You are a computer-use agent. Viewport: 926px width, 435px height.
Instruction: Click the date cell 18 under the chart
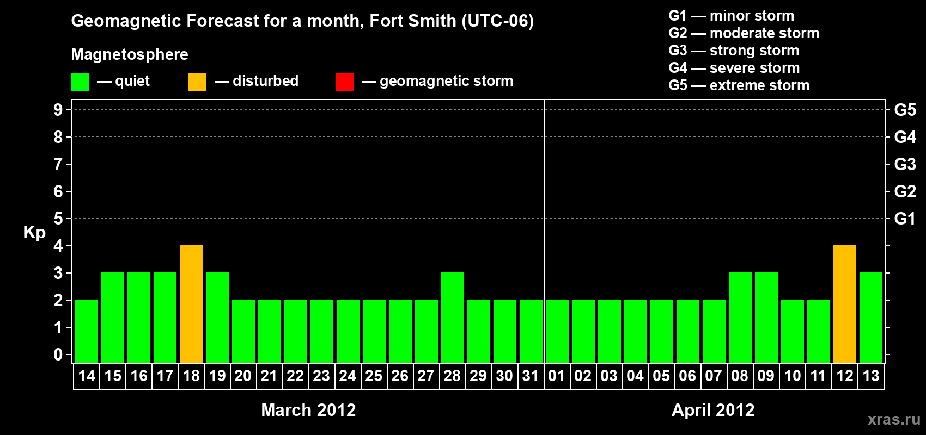coord(191,376)
